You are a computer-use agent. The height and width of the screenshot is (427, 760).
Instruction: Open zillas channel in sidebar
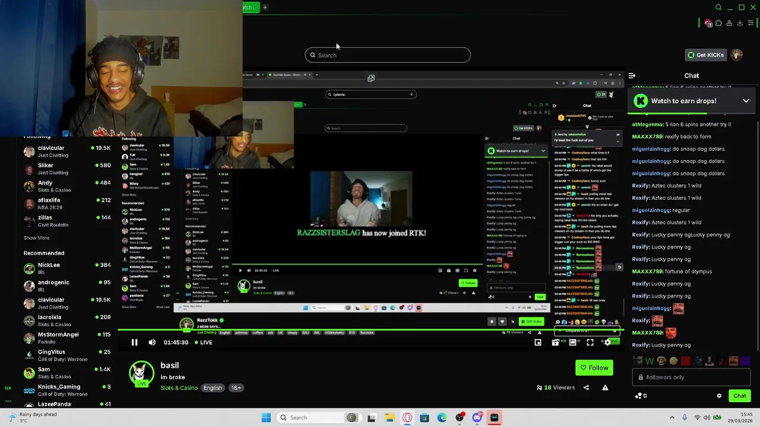(66, 221)
